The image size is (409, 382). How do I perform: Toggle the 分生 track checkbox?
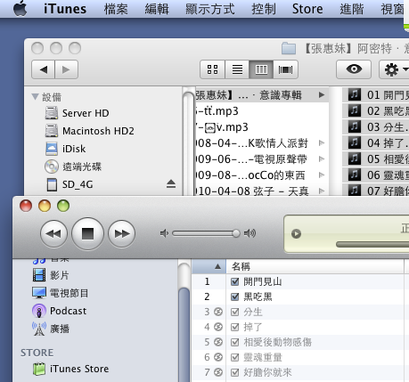point(235,312)
